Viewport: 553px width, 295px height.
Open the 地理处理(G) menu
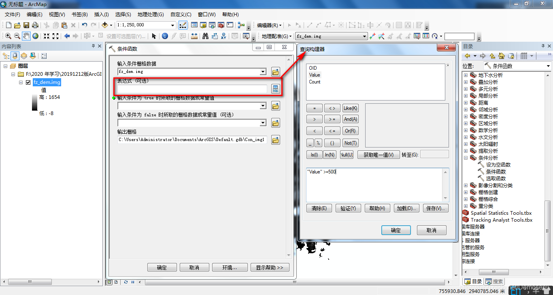(x=151, y=15)
